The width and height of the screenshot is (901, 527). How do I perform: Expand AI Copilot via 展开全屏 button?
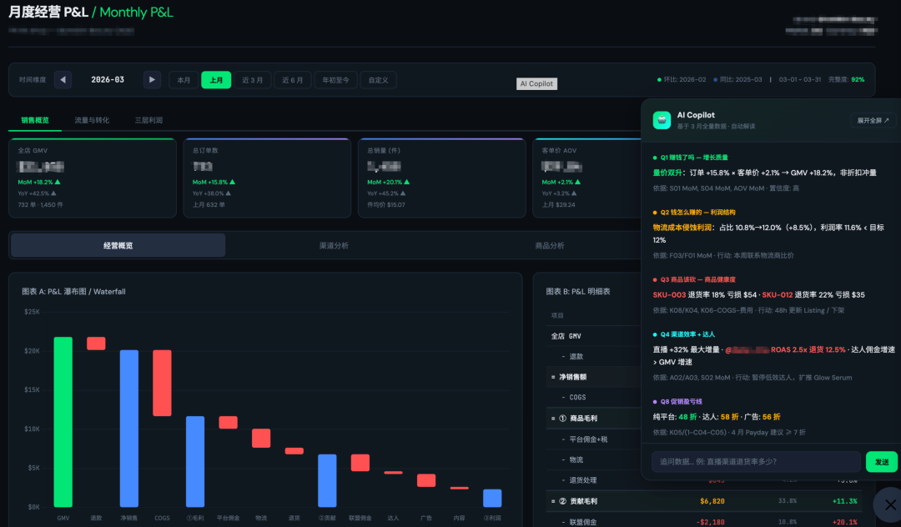873,120
